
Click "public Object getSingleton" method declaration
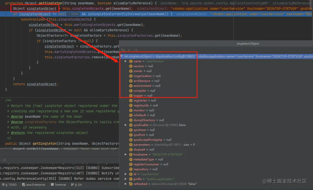31,144
